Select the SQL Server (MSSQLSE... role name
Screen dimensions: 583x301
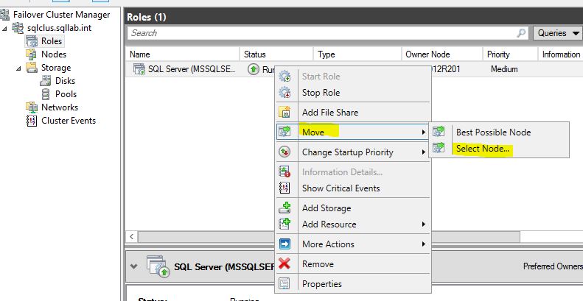pyautogui.click(x=192, y=69)
